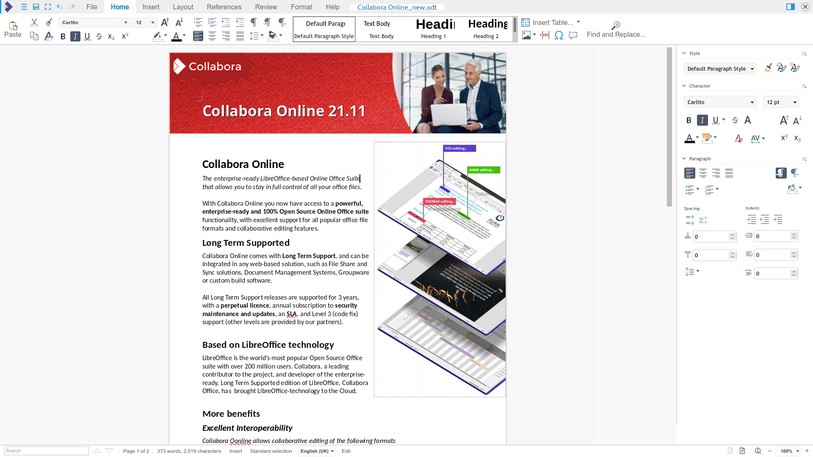Insert an unordered bullet list
813x457 pixels.
click(x=198, y=22)
